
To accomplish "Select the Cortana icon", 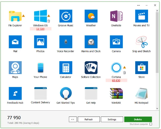I will point(116,68).
